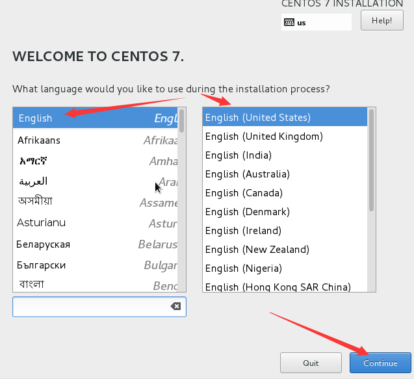The image size is (414, 379).
Task: Choose English (Canada) locale
Action: [x=285, y=193]
